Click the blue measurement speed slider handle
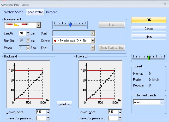The width and height of the screenshot is (169, 122). coord(70,25)
